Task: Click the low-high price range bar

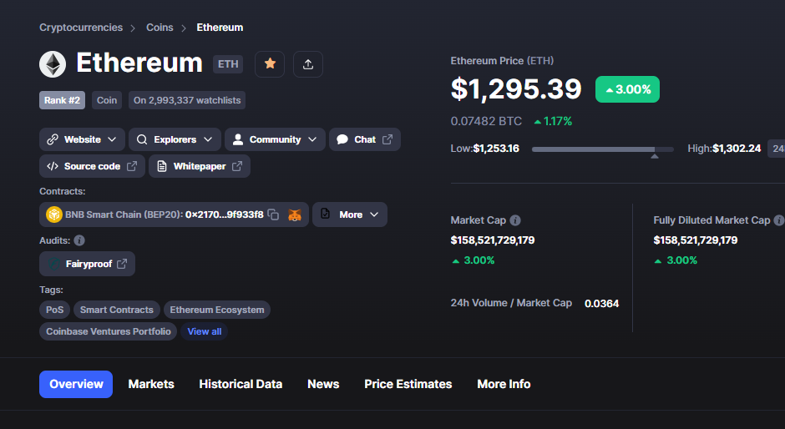Action: (603, 149)
